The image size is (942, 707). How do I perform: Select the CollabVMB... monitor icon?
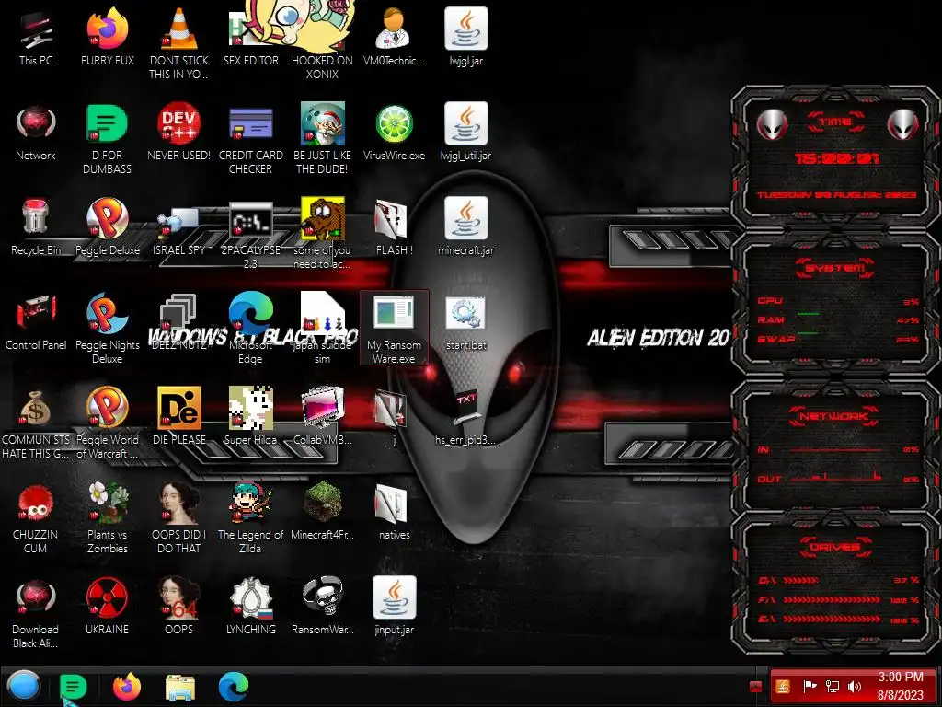click(323, 417)
